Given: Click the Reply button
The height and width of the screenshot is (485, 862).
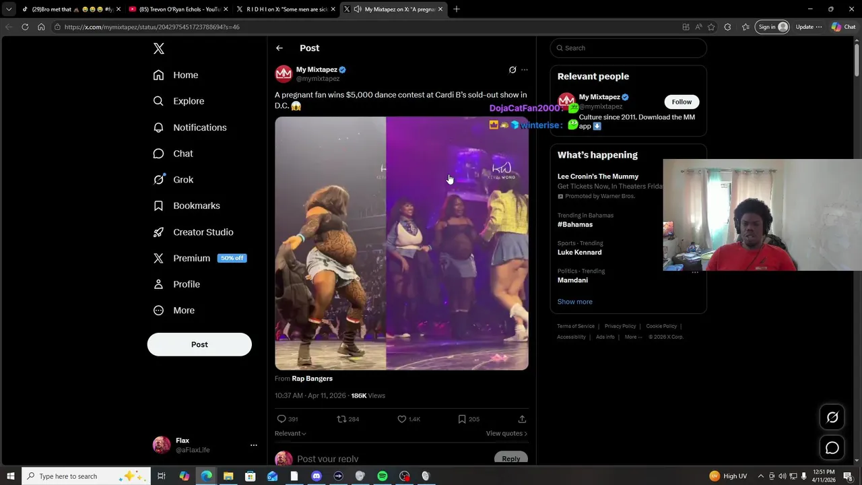Looking at the screenshot, I should click(511, 459).
